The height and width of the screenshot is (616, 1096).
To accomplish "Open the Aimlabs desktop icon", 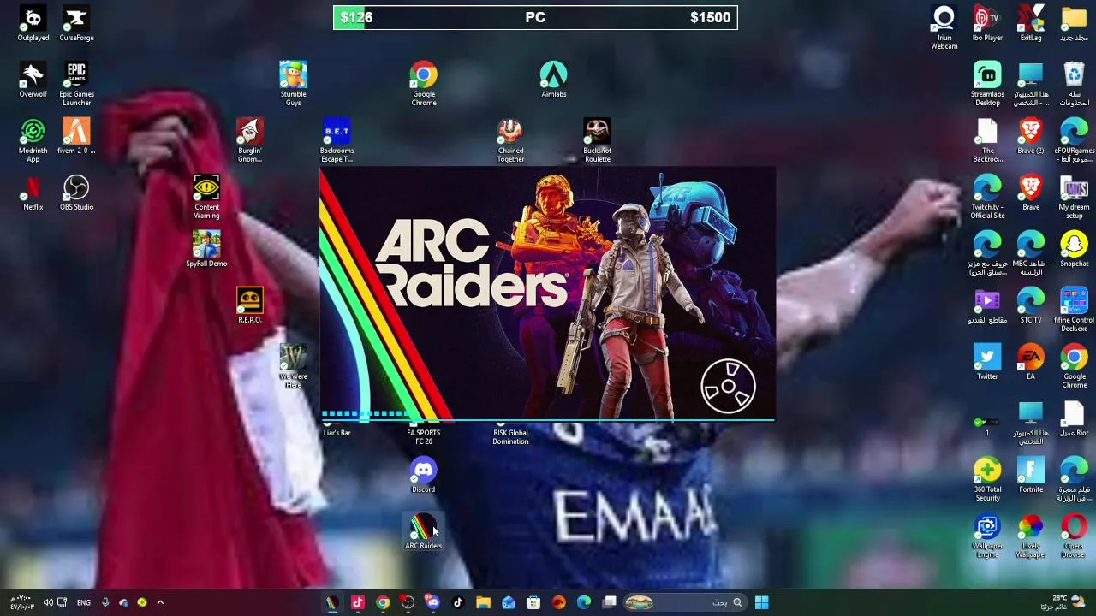I will click(553, 80).
